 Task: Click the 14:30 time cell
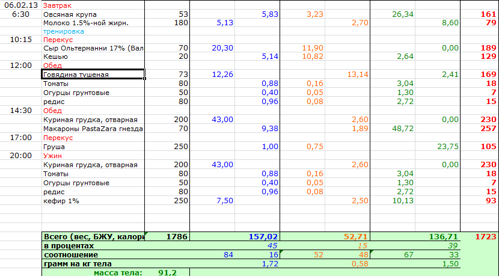coord(20,111)
